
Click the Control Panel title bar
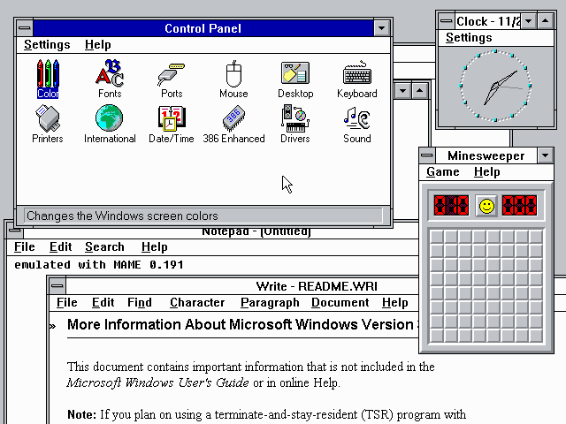(x=203, y=28)
